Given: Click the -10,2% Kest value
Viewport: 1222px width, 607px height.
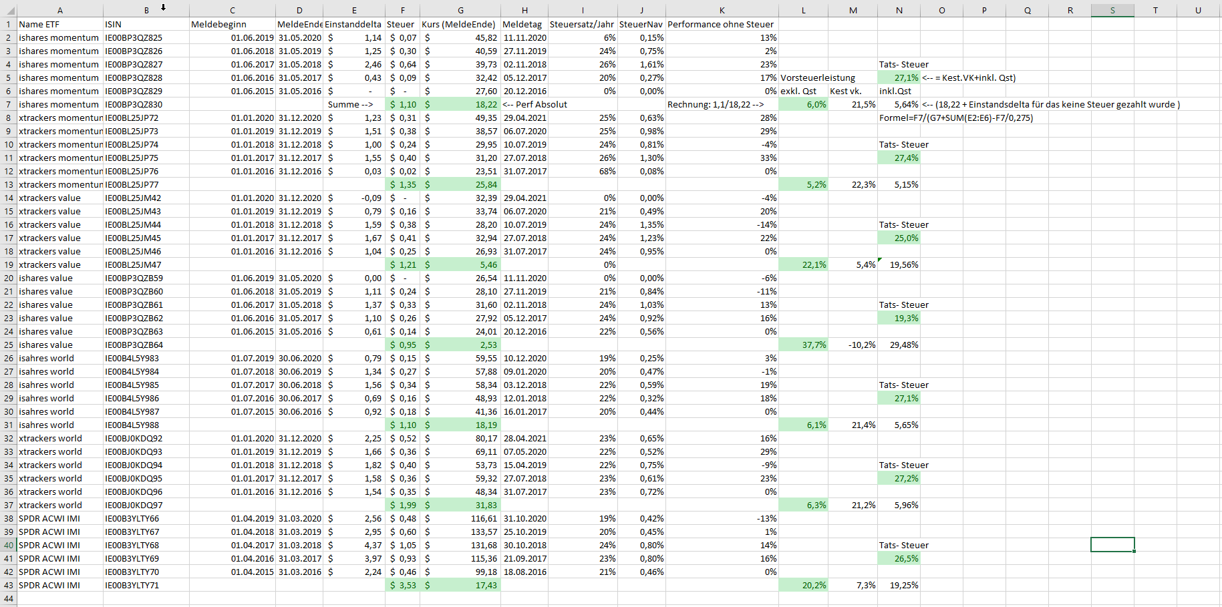Looking at the screenshot, I should point(853,345).
